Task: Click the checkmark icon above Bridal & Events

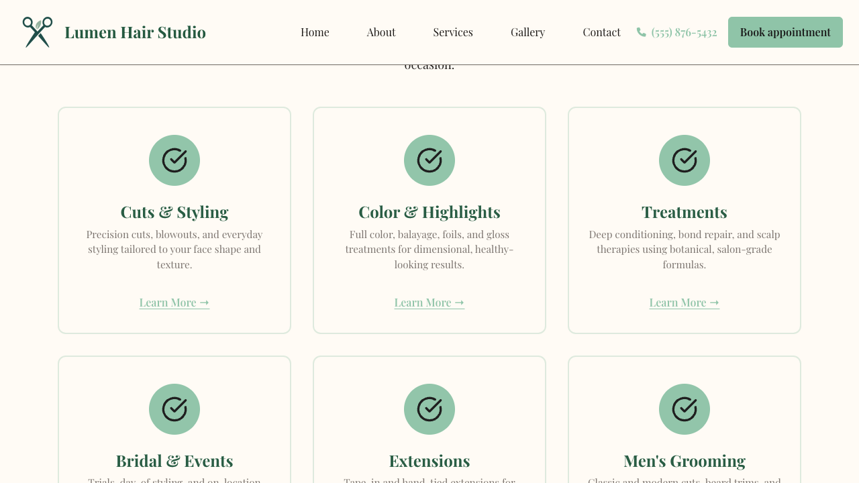Action: click(174, 409)
